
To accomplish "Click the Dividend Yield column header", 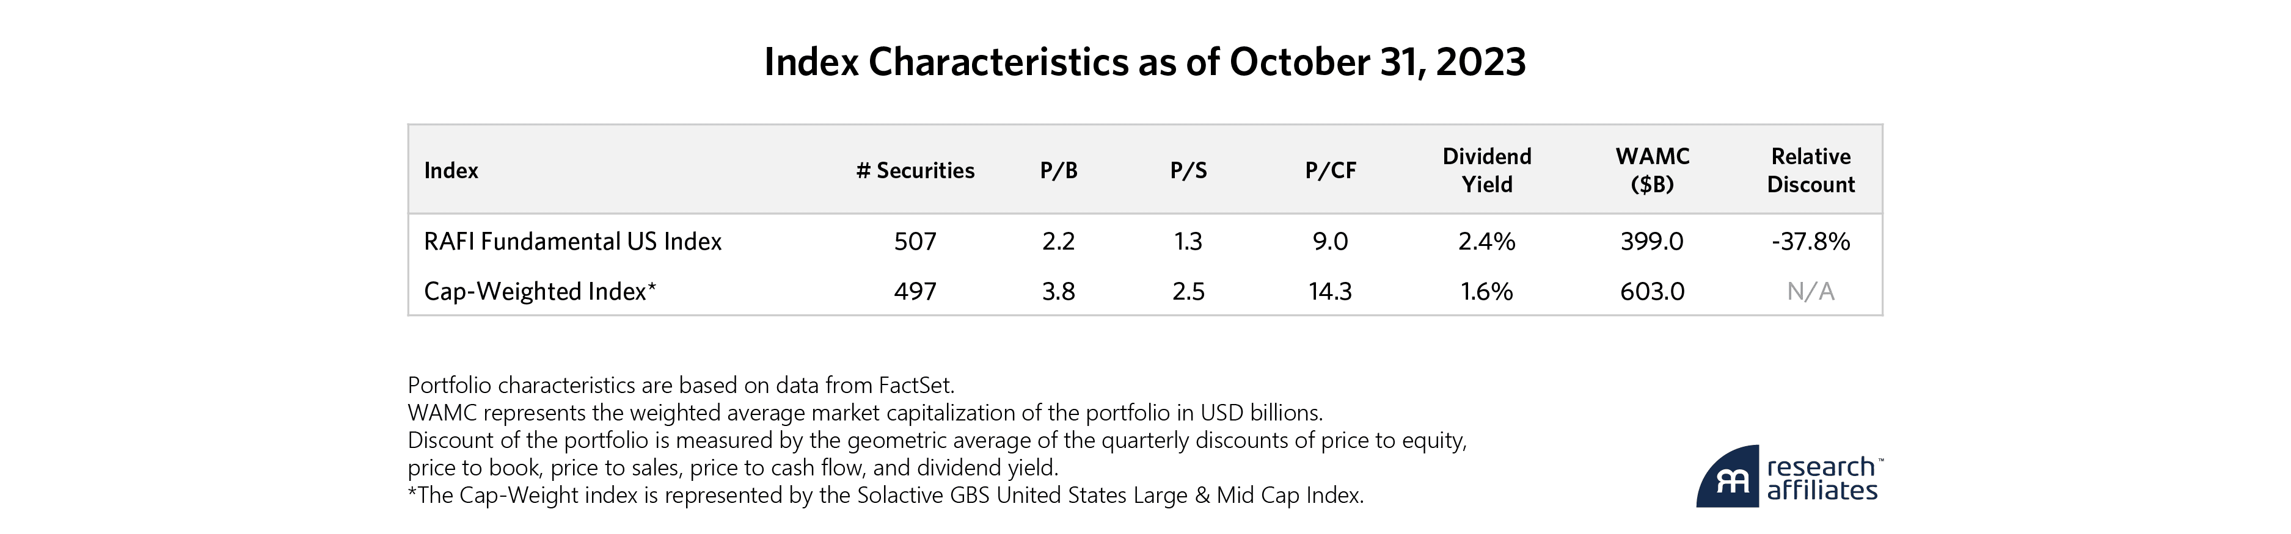I will [x=1487, y=171].
